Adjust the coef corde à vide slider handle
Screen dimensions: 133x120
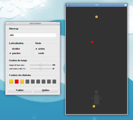click(x=41, y=69)
